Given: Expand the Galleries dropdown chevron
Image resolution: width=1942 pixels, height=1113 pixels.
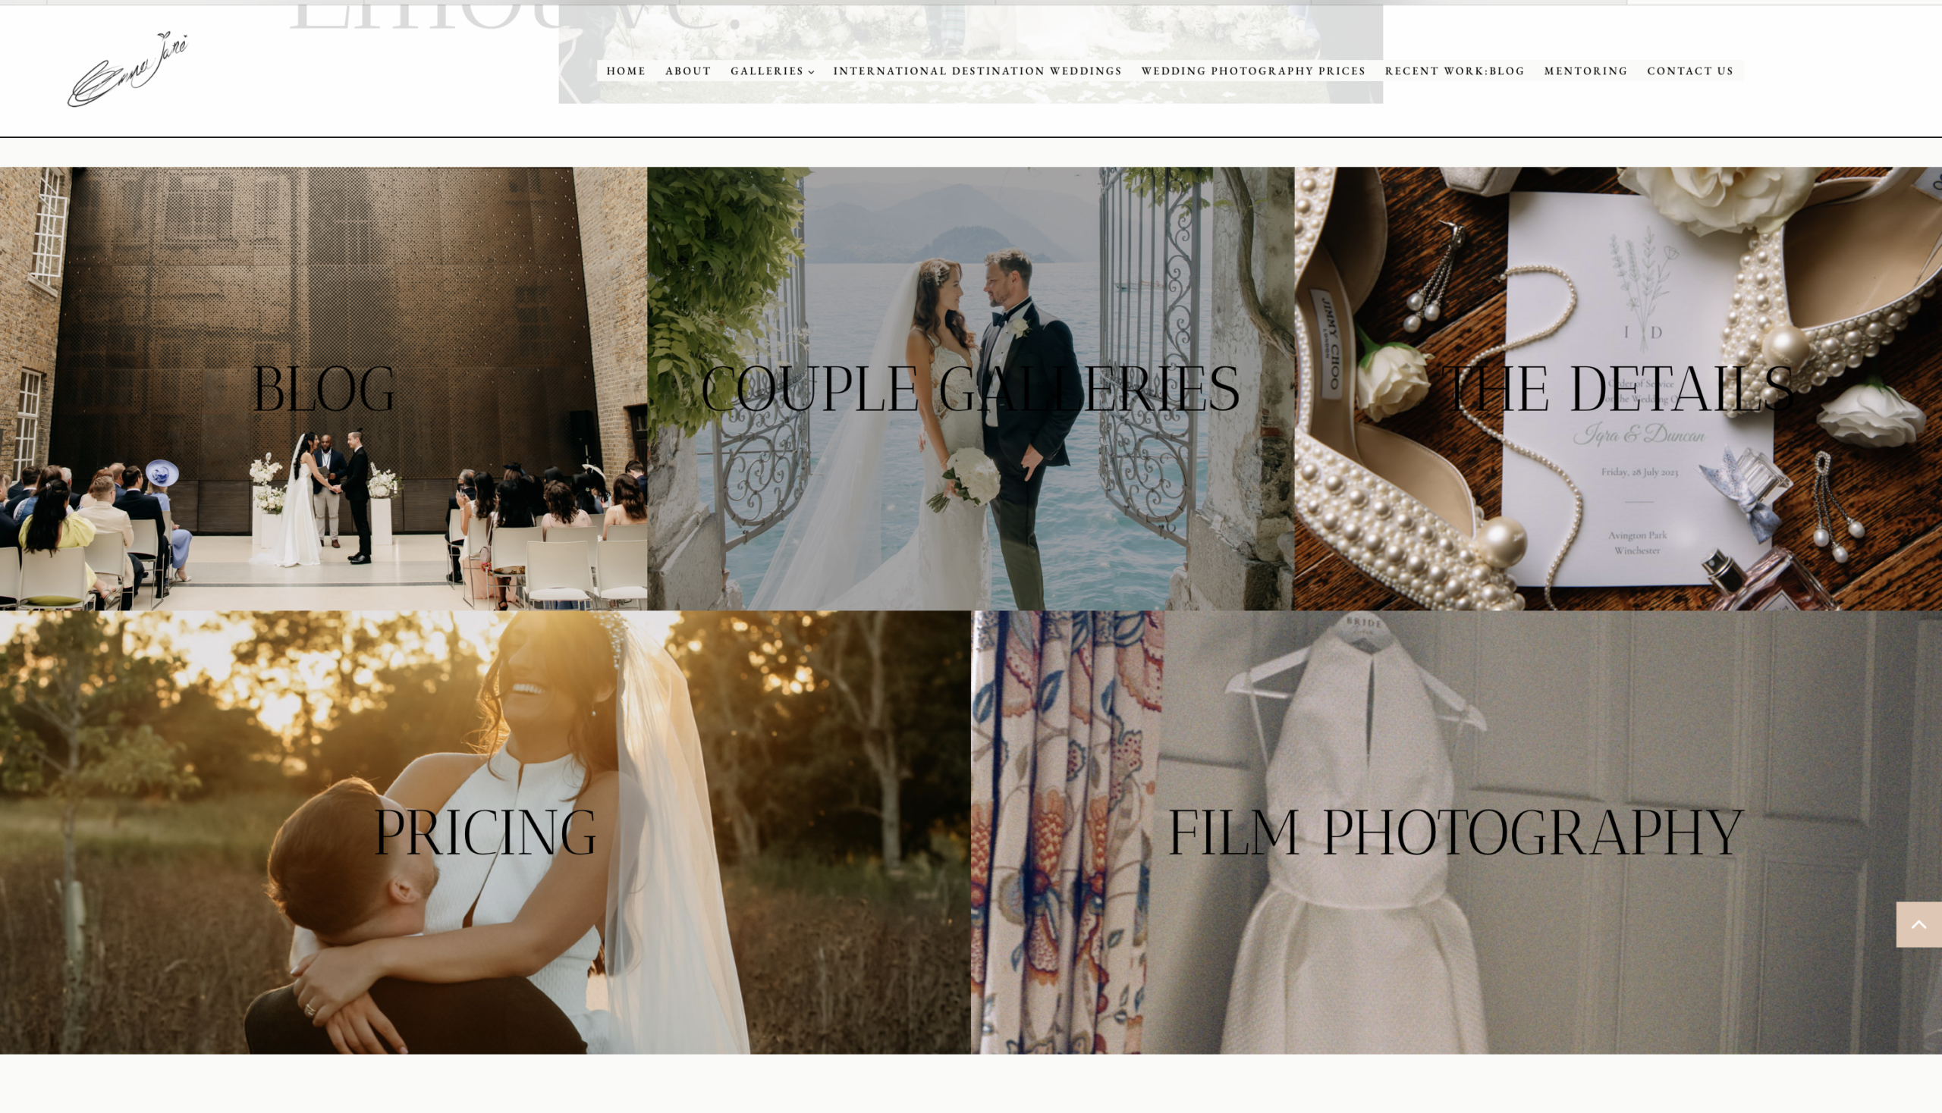Looking at the screenshot, I should click(811, 72).
